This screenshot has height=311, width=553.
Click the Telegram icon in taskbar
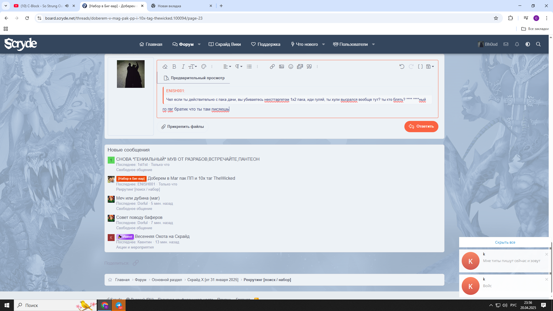(x=119, y=305)
